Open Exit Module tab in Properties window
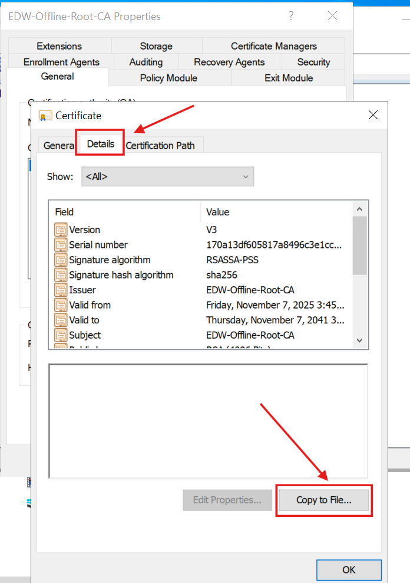The image size is (410, 583). coord(289,78)
